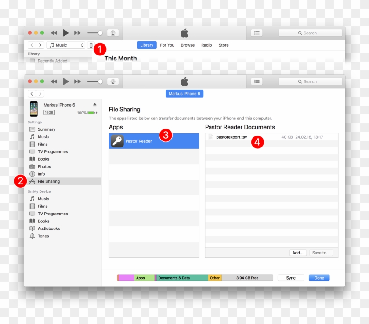Select File Sharing in the sidebar

tap(48, 181)
